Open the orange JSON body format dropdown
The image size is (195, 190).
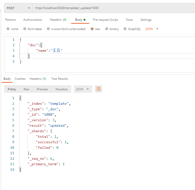(x=152, y=29)
